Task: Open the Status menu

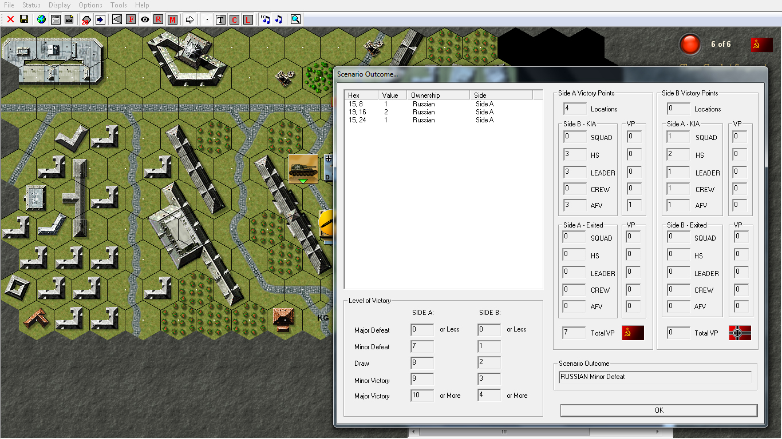Action: [x=31, y=5]
